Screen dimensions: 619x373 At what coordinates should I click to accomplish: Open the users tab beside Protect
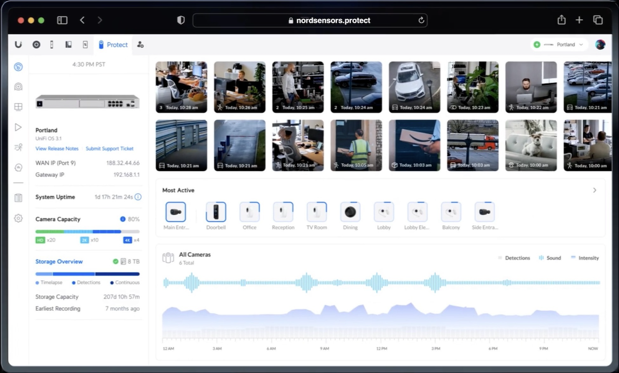point(140,44)
